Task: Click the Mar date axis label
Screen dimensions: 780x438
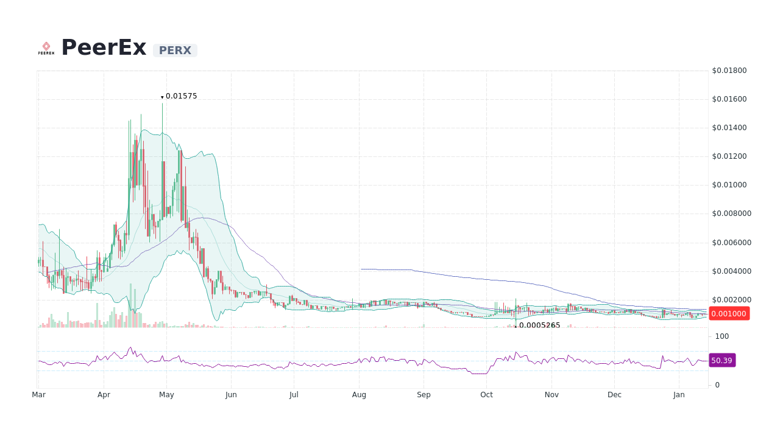Action: [x=38, y=395]
